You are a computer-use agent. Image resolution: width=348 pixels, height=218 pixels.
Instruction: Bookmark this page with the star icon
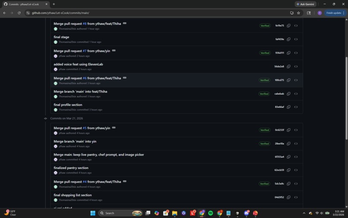[298, 13]
